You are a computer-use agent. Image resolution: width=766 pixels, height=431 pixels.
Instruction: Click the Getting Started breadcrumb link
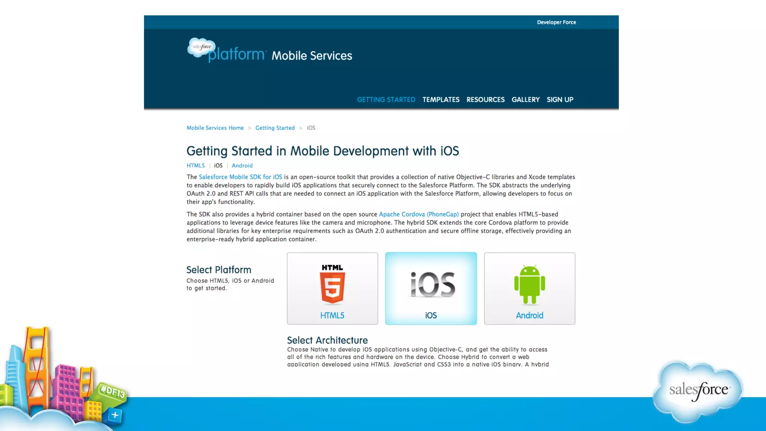click(x=275, y=128)
